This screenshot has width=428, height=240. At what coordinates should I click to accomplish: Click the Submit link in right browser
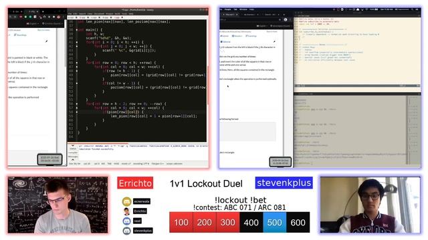pos(225,36)
